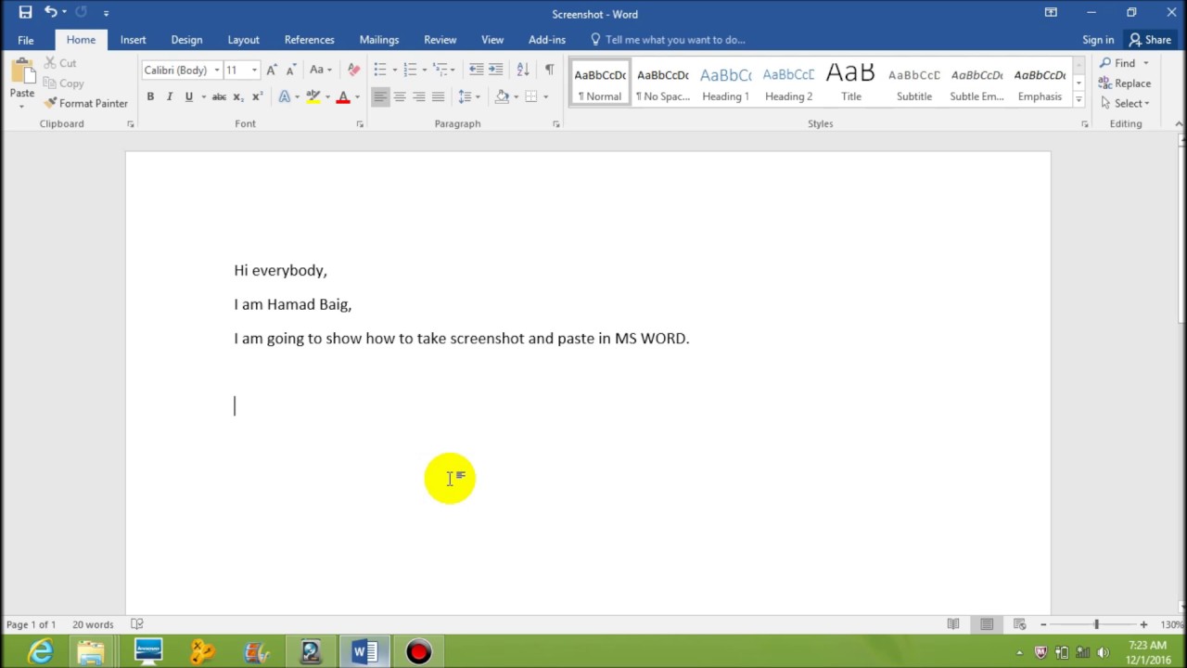Screen dimensions: 1187x668
Task: Sort the selected text alphabetically
Action: [523, 70]
